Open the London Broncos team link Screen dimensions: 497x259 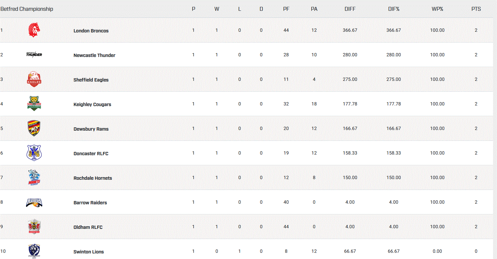[91, 31]
